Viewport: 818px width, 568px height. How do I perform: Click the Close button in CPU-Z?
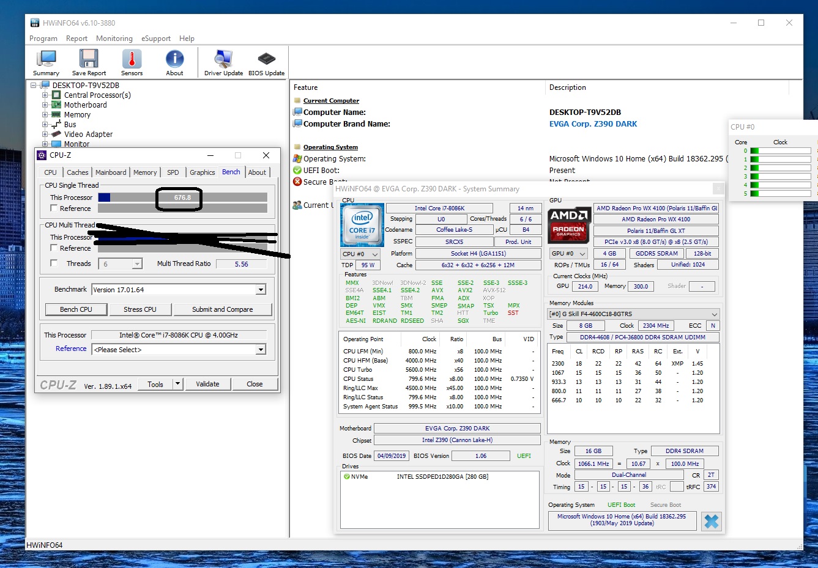click(255, 384)
